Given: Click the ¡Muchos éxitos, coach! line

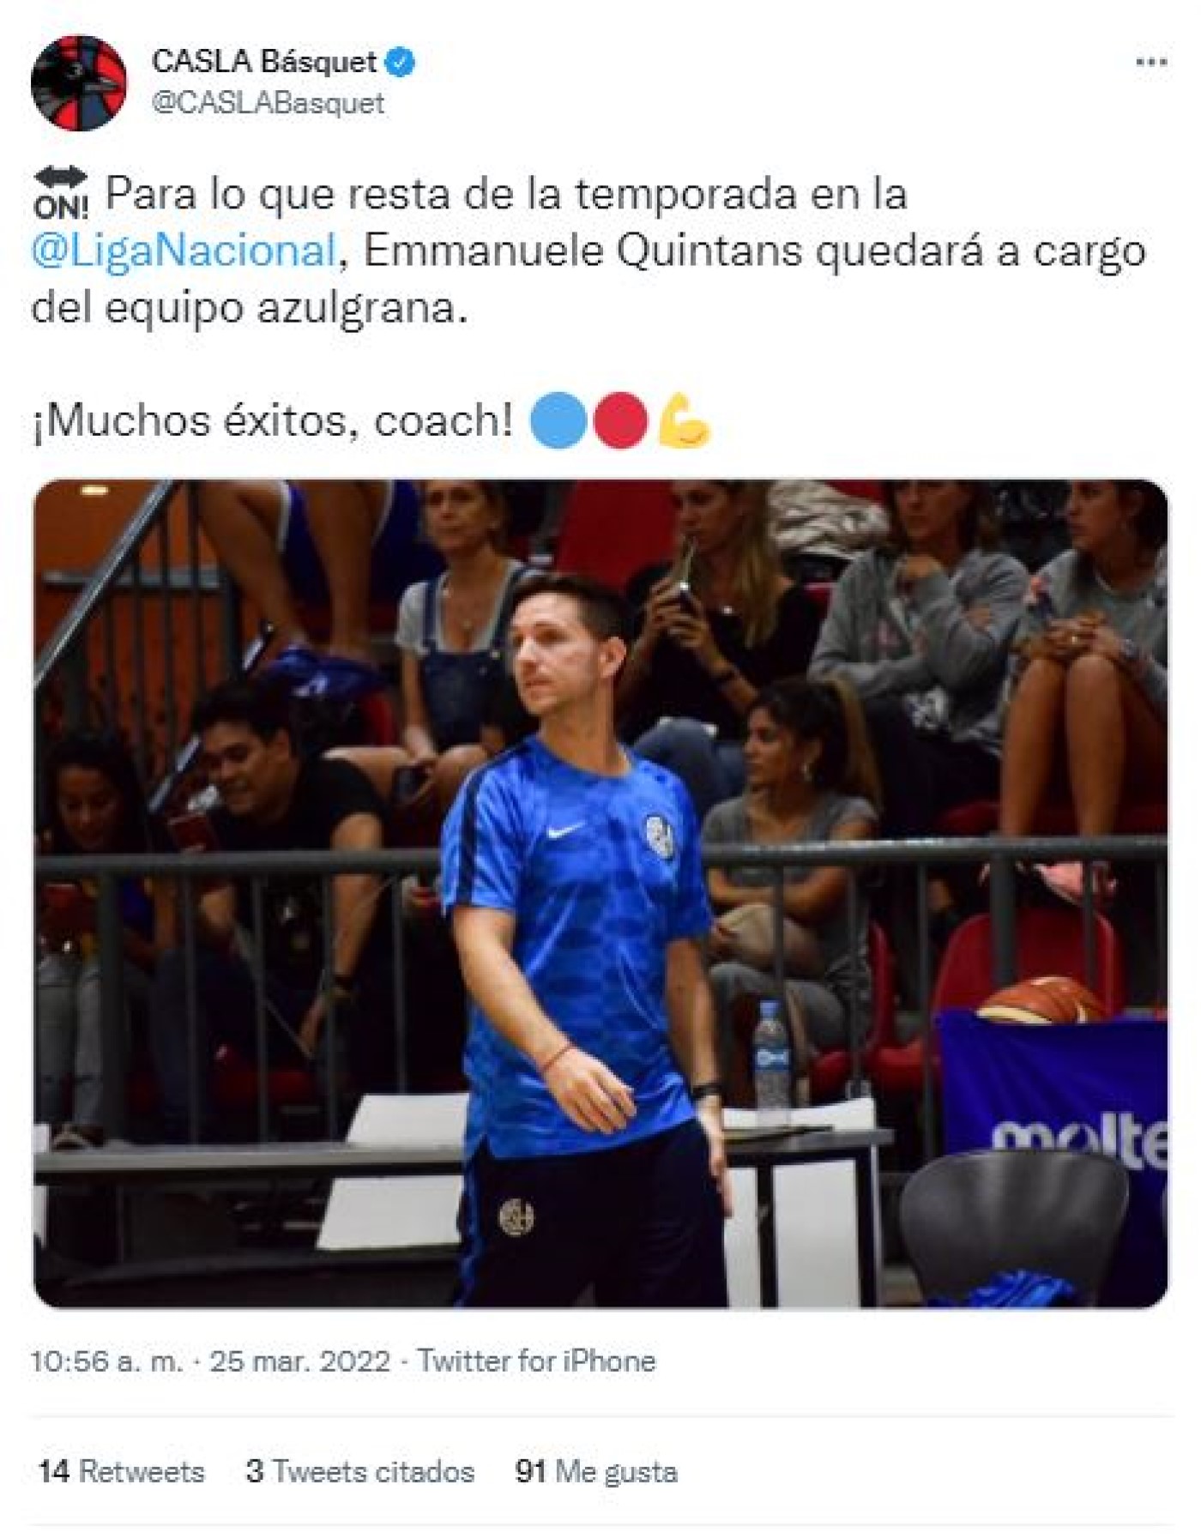Looking at the screenshot, I should tap(273, 420).
